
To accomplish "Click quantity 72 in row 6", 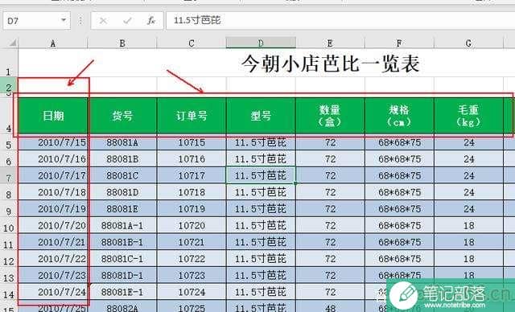I will point(330,159).
